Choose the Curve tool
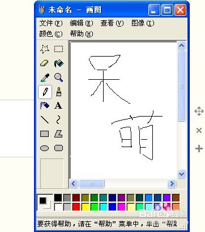Image resolution: width=205 pixels, height=232 pixels. click(58, 119)
